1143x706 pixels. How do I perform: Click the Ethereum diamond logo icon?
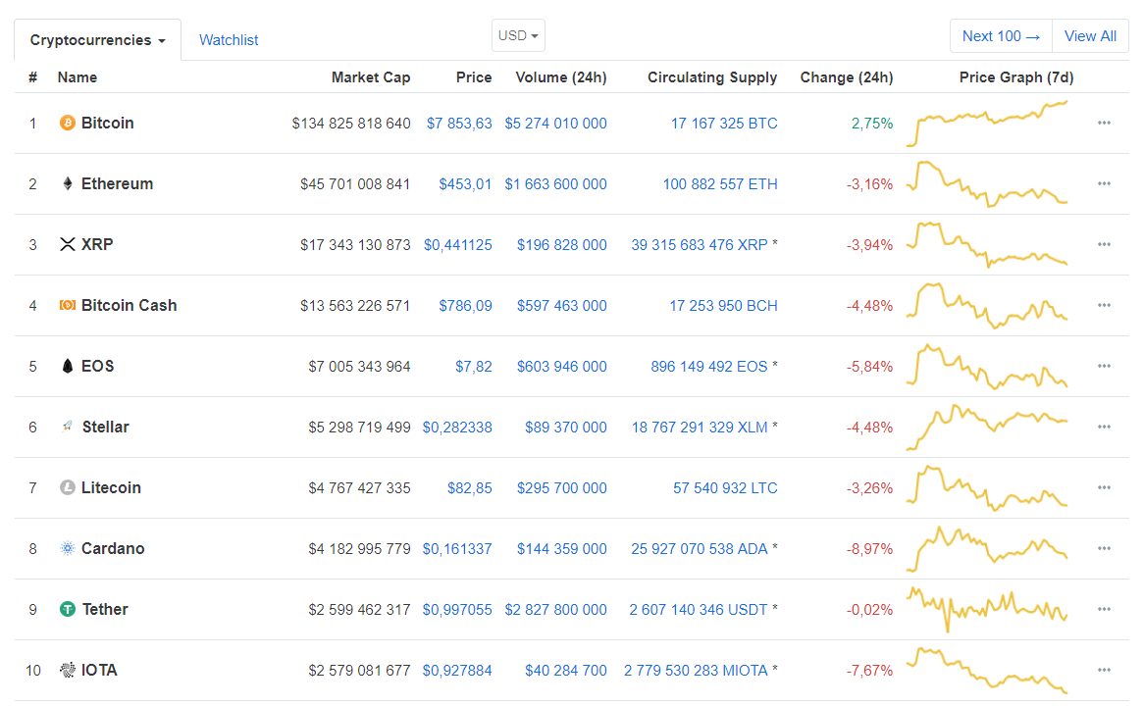[x=67, y=183]
